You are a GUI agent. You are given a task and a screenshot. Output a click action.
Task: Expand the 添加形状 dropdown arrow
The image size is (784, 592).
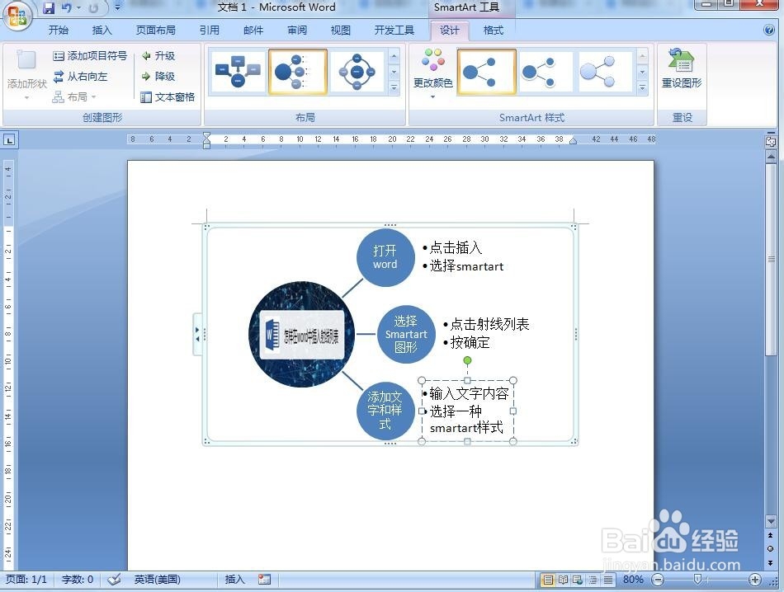26,97
